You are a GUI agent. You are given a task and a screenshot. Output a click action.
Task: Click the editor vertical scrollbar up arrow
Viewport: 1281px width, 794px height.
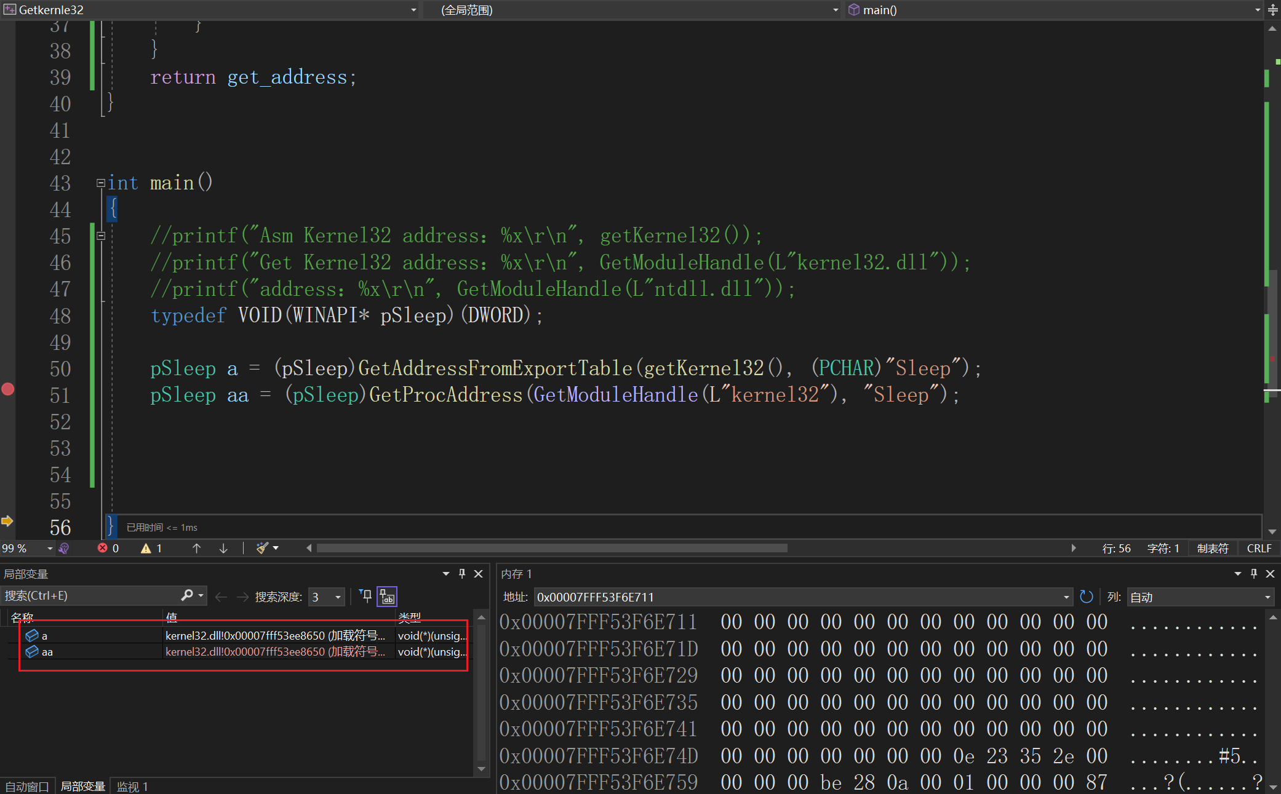point(1272,28)
